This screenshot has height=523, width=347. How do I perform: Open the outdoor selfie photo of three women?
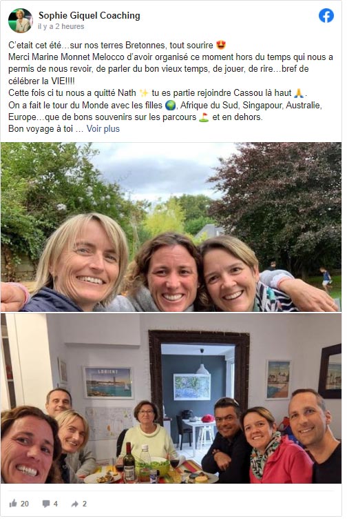[x=171, y=227]
